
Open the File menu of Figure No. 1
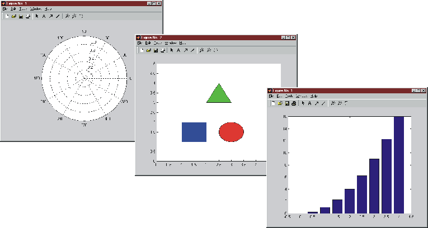click(4, 9)
